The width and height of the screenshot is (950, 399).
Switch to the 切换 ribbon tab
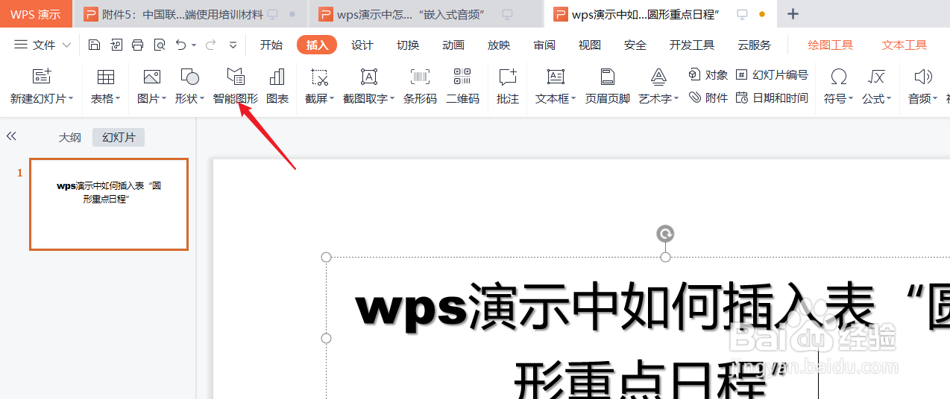coord(408,45)
